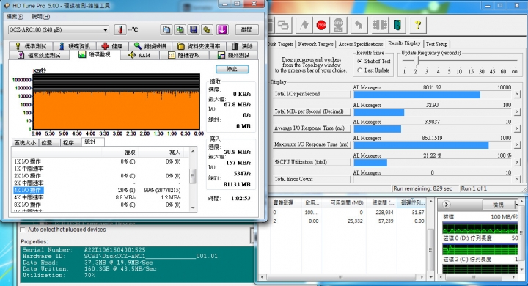
Task: Click the Update Frequency slider thumb
Action: click(417, 61)
